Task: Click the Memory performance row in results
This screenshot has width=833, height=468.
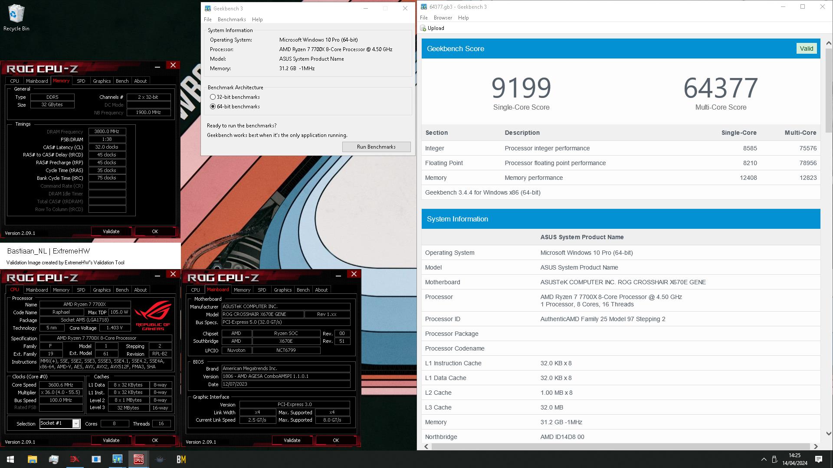Action: (621, 178)
